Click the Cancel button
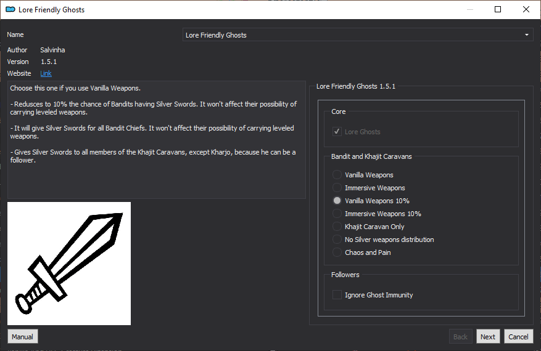The image size is (541, 351). [518, 337]
